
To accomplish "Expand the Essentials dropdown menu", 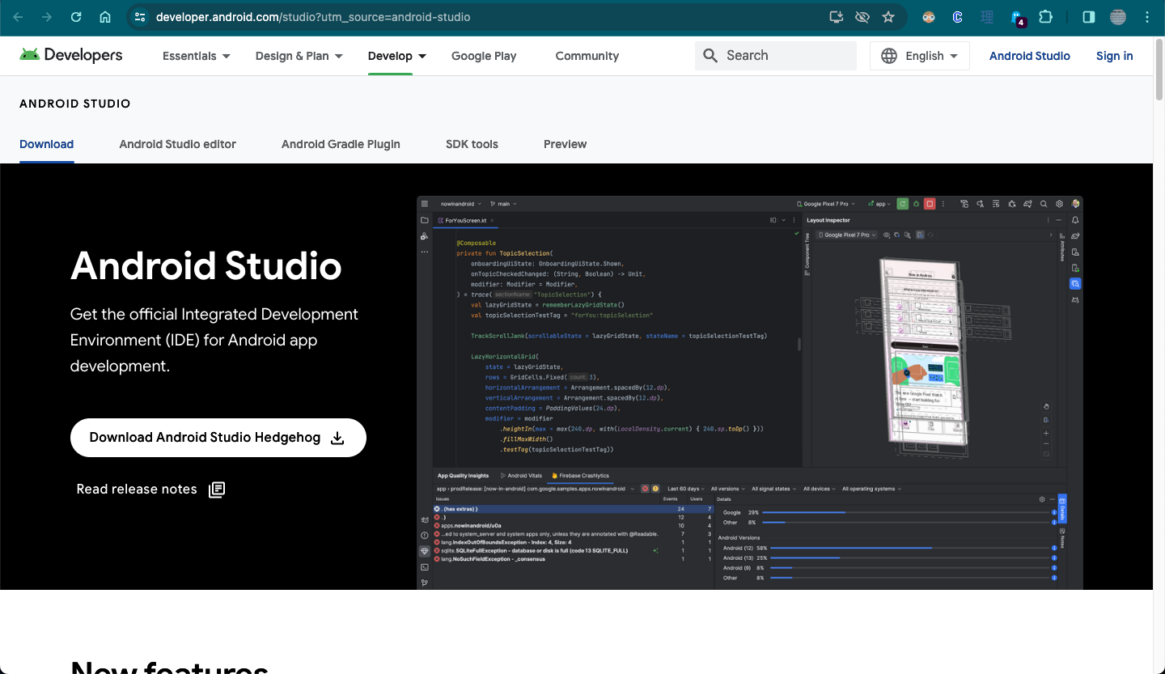I will (196, 56).
